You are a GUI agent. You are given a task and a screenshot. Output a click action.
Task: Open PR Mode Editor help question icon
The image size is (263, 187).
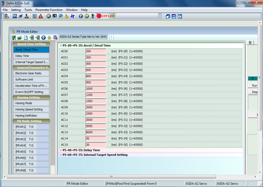click(x=44, y=38)
